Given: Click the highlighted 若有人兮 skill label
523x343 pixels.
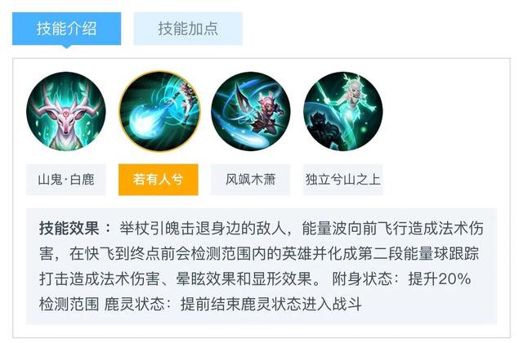Looking at the screenshot, I should [x=158, y=180].
